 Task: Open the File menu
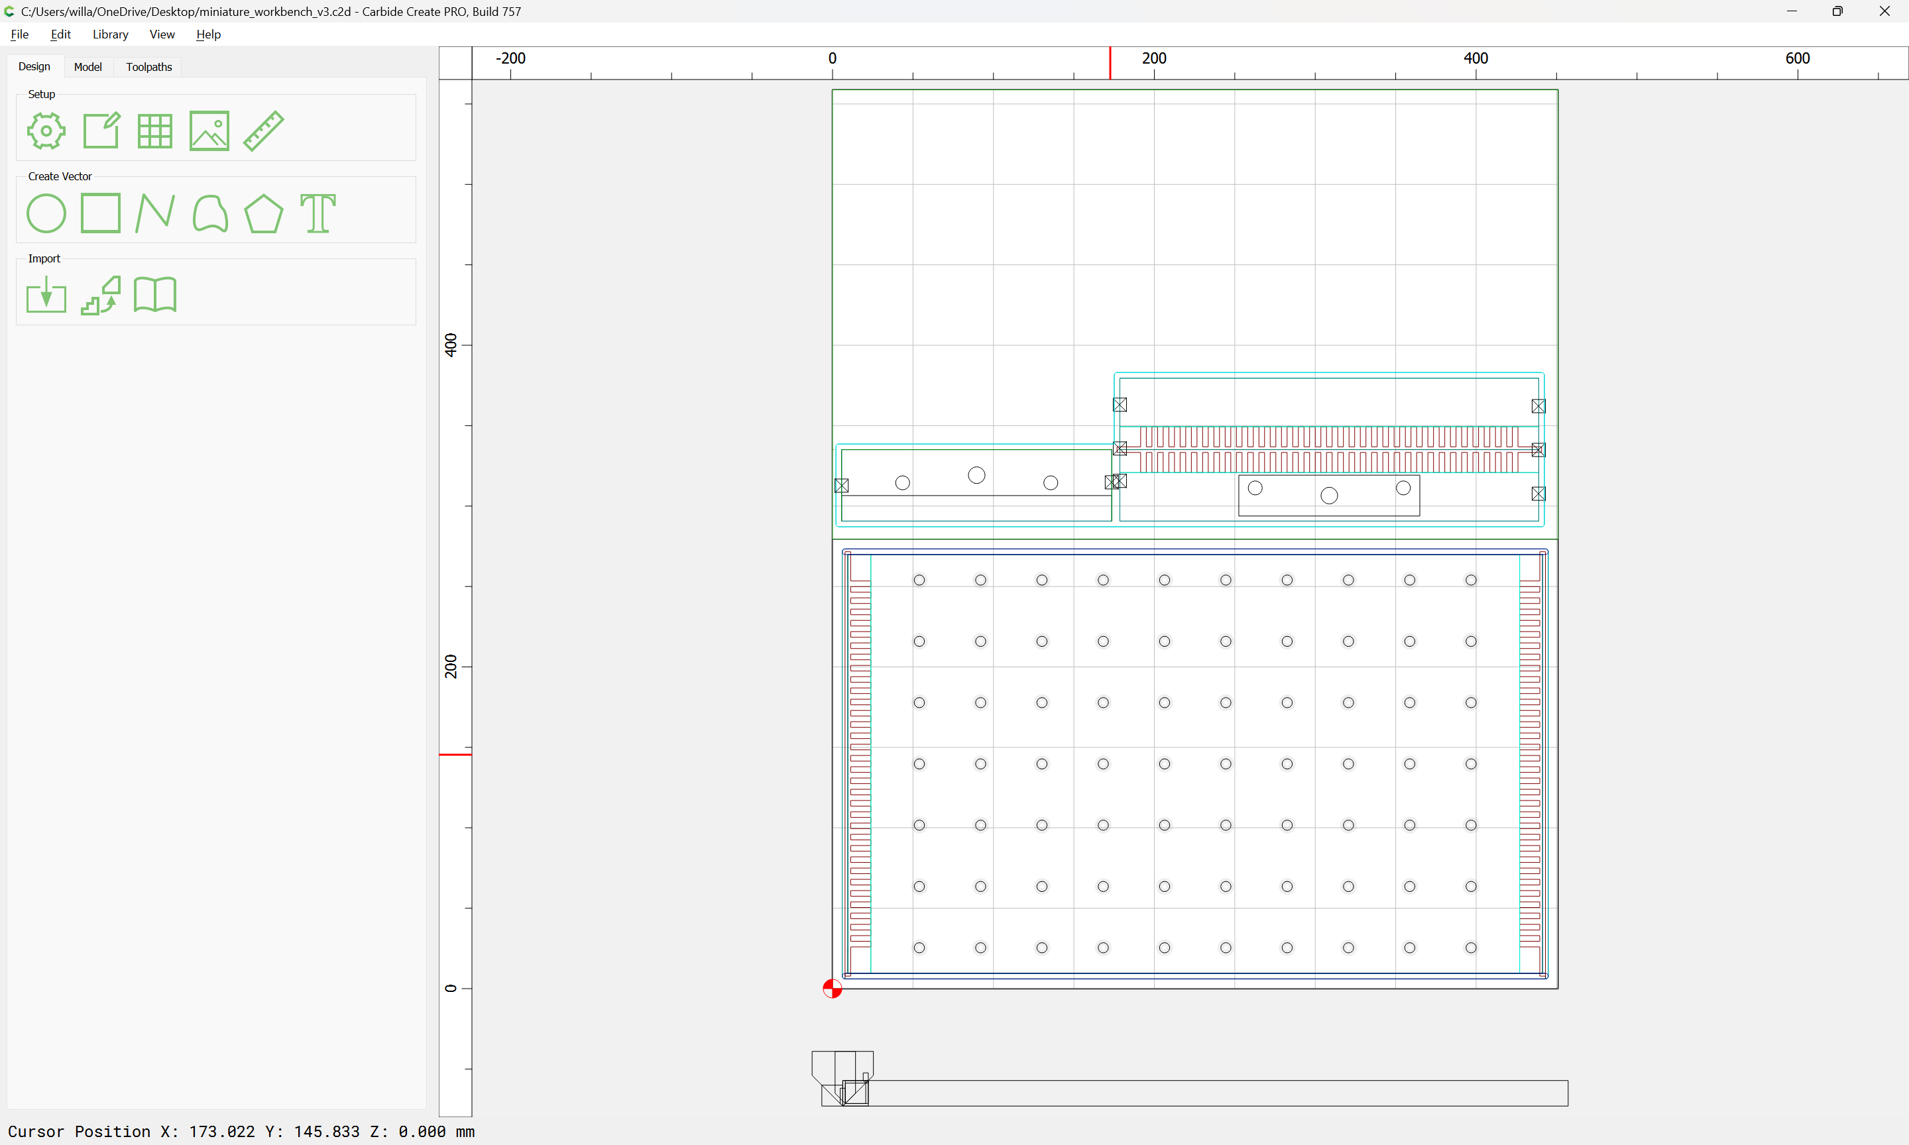point(20,34)
